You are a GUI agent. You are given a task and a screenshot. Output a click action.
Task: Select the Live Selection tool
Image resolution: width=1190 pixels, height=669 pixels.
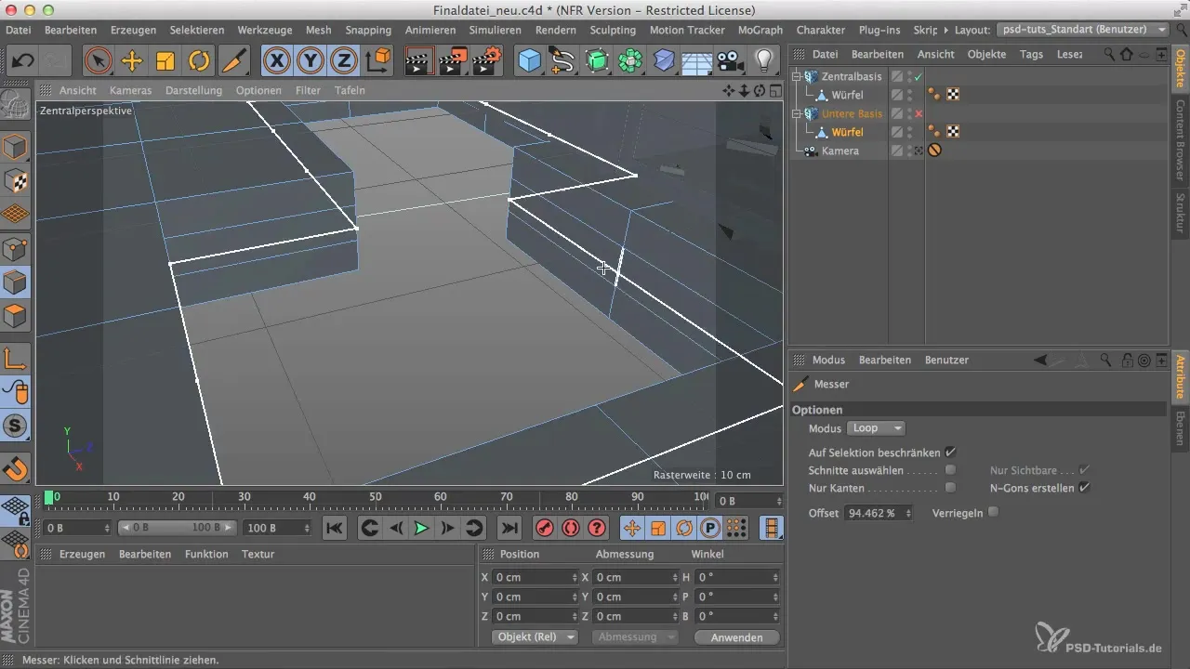coord(98,61)
